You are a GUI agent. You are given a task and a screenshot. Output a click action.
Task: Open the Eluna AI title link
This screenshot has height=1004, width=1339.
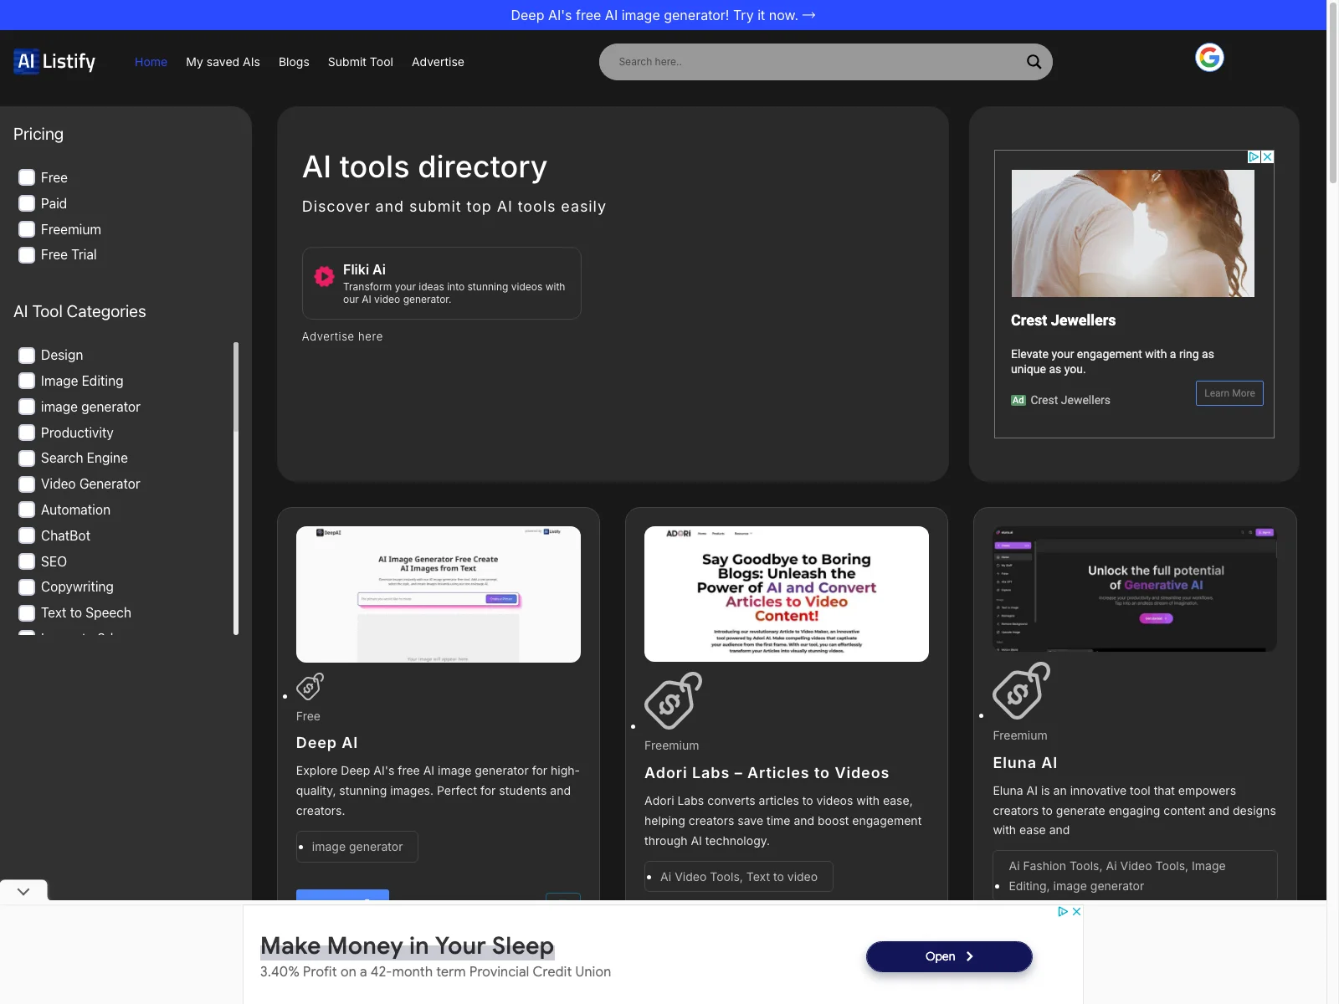[1025, 763]
